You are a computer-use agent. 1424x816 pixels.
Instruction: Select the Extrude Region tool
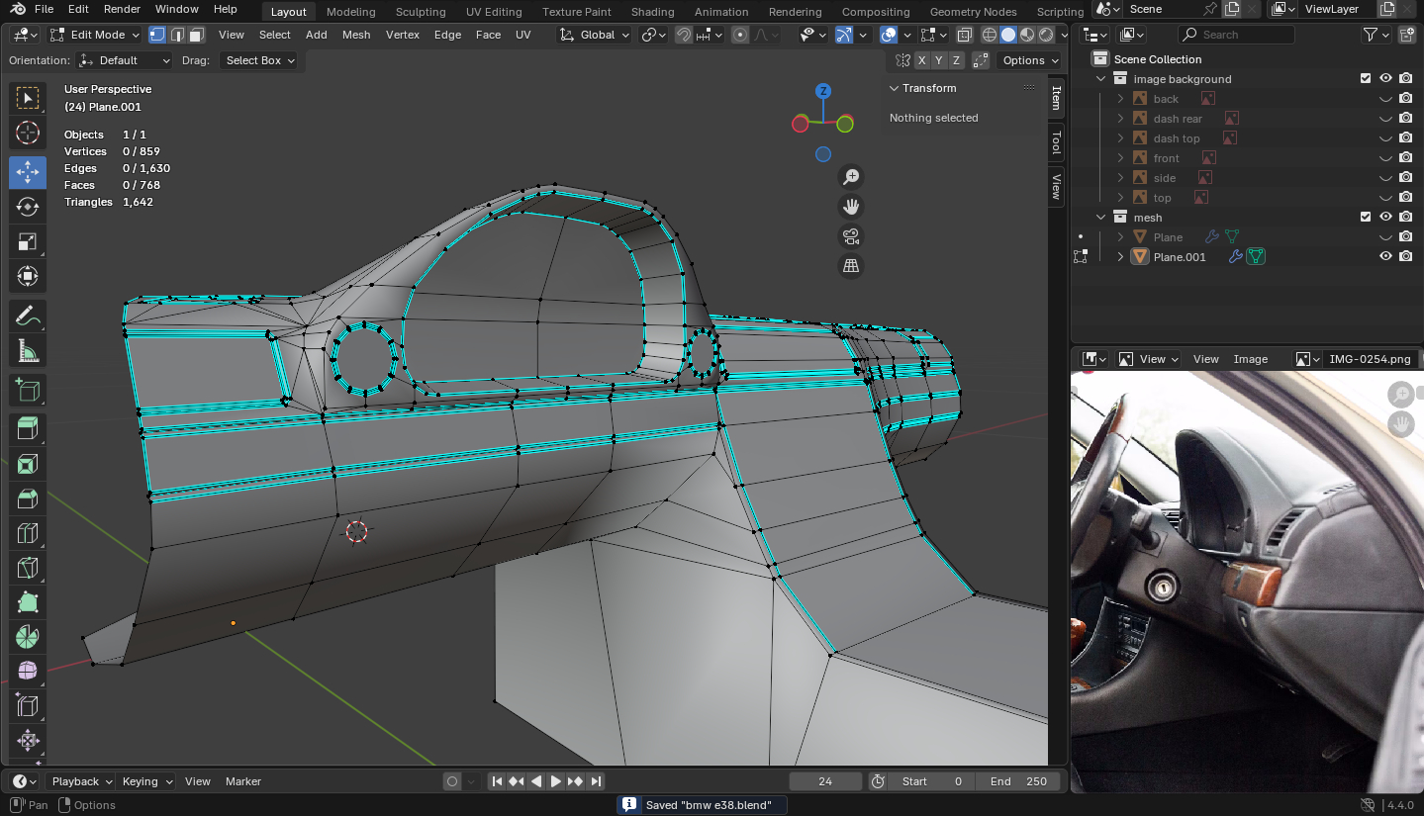pyautogui.click(x=28, y=428)
